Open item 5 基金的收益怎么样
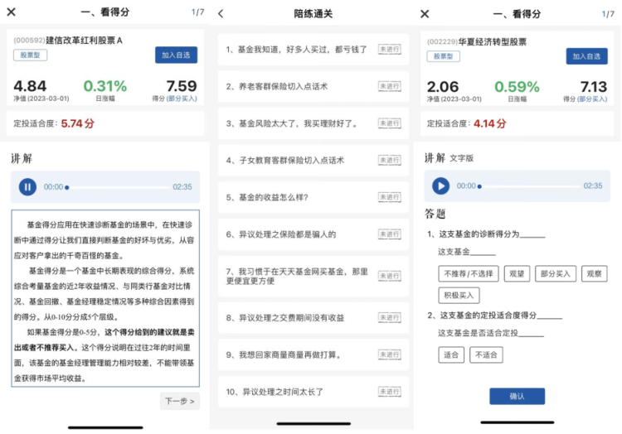 313,197
